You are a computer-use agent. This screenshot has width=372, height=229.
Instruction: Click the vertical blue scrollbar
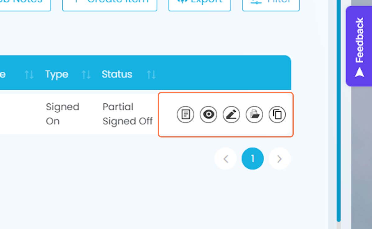pyautogui.click(x=338, y=110)
